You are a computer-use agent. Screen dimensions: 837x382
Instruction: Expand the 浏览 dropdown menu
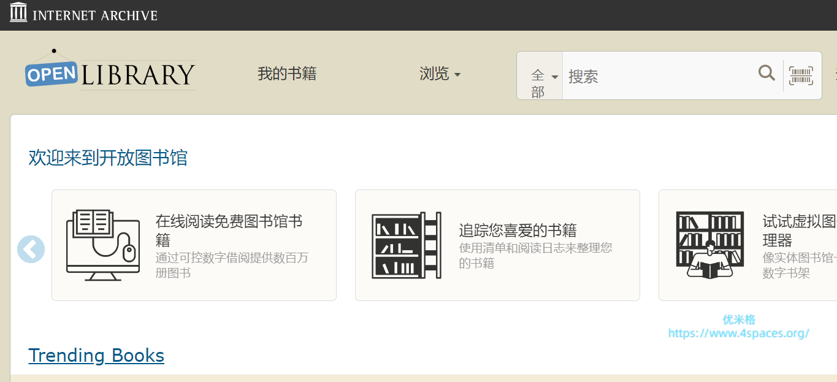[440, 74]
